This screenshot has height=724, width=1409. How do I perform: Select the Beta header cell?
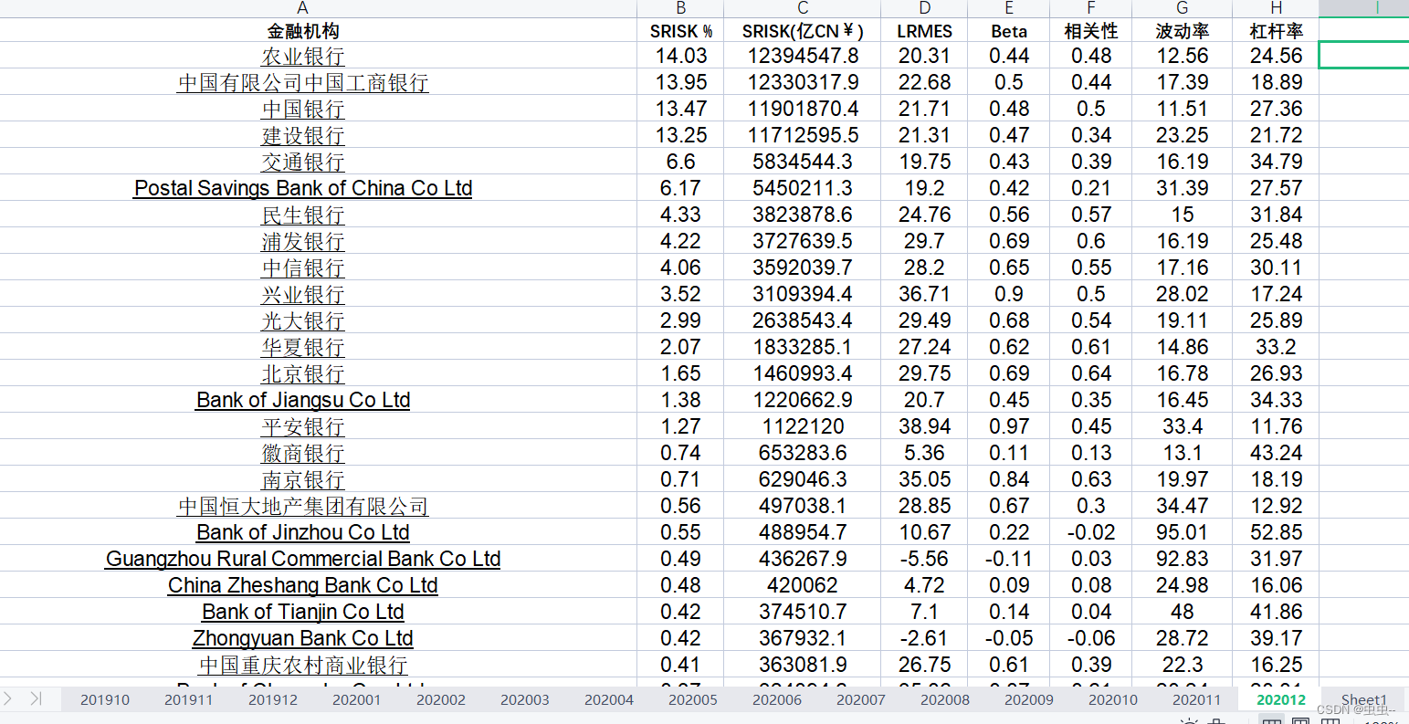click(1008, 31)
